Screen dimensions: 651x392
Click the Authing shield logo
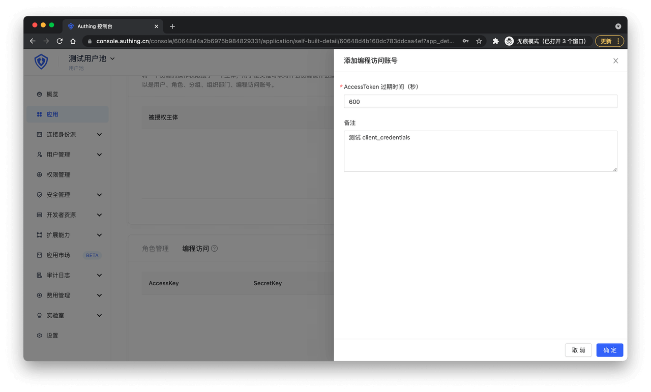pos(41,62)
